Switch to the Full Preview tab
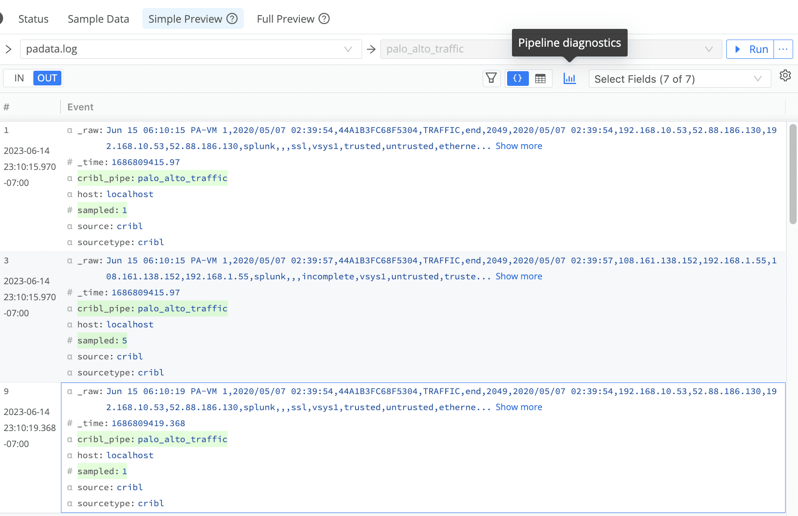 [x=285, y=19]
